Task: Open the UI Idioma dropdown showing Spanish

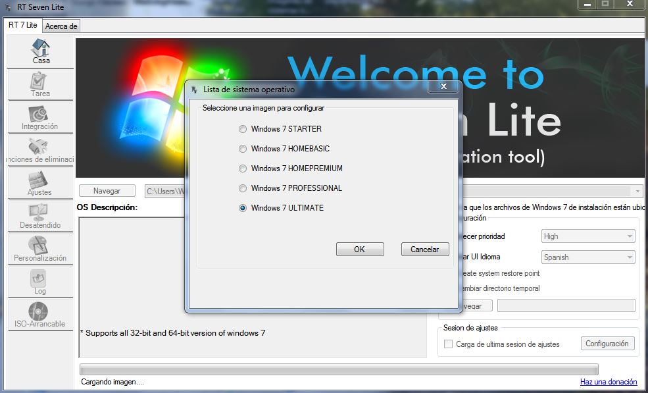Action: coord(588,257)
